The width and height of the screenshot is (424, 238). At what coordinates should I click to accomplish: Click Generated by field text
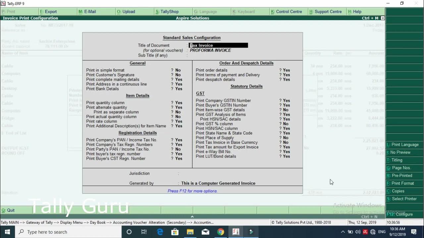(218, 183)
